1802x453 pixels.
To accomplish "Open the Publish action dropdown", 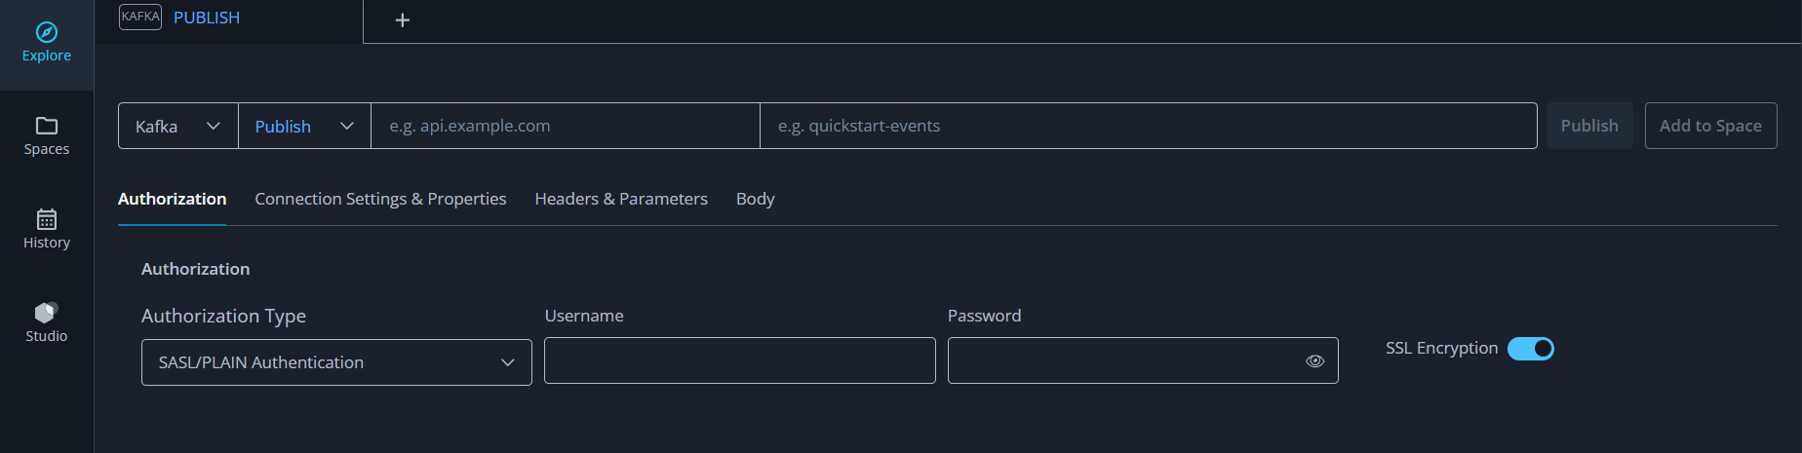I will tap(304, 127).
